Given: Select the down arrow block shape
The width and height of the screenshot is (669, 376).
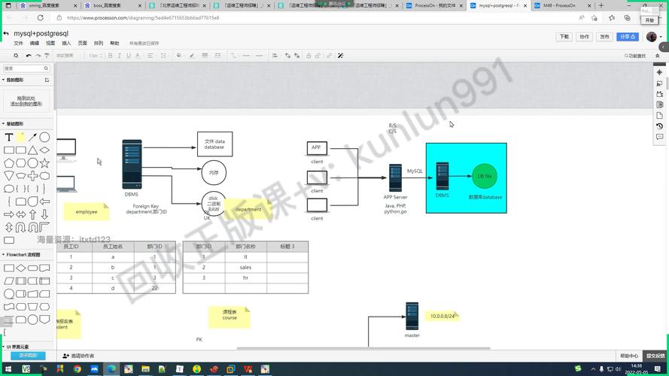Looking at the screenshot, I should [x=44, y=214].
